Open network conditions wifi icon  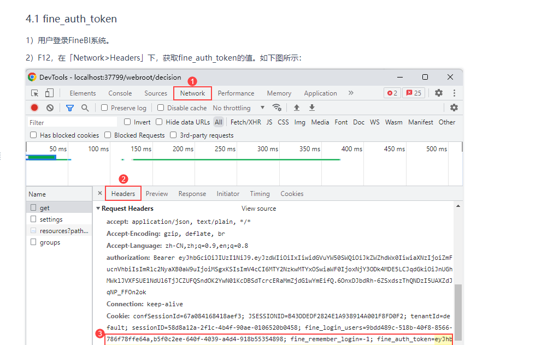tap(277, 108)
